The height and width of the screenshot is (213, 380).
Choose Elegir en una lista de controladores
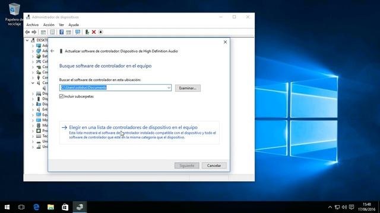pos(140,133)
